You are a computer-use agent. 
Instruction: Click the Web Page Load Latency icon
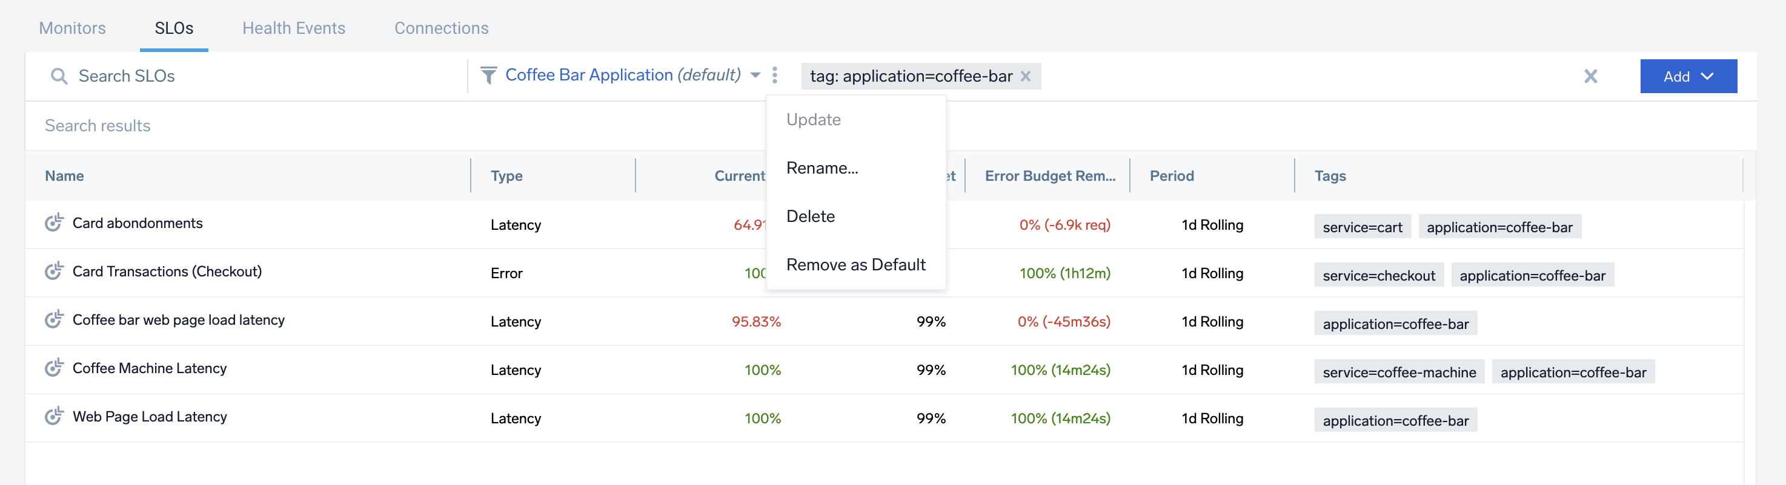[54, 417]
